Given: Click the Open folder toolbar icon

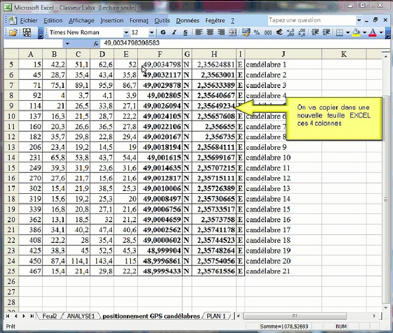Looking at the screenshot, I should (x=13, y=32).
